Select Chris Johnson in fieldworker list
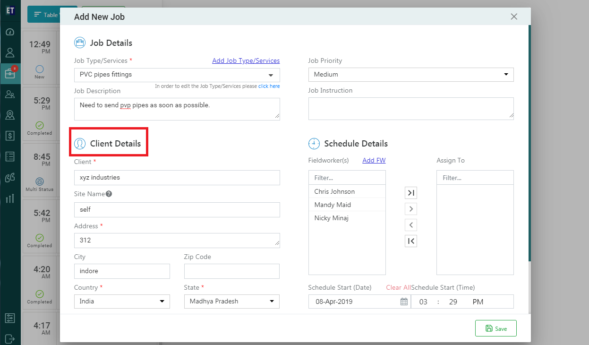Screen dimensions: 589x345 [x=334, y=191]
